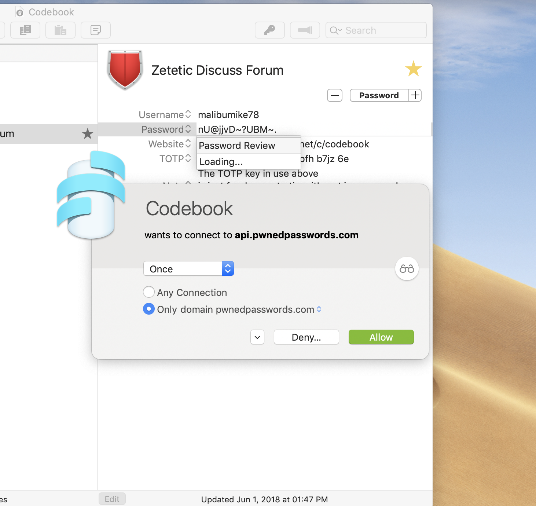Screen dimensions: 536x506
Task: Toggle the yellow favorite star
Action: (413, 69)
